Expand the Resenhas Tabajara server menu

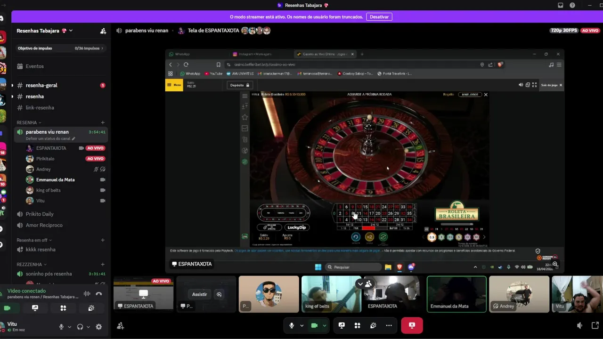point(45,31)
